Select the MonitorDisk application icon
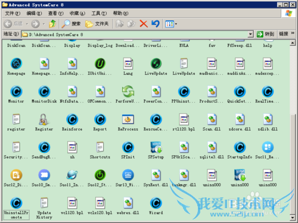298x223 pixels. tap(44, 92)
